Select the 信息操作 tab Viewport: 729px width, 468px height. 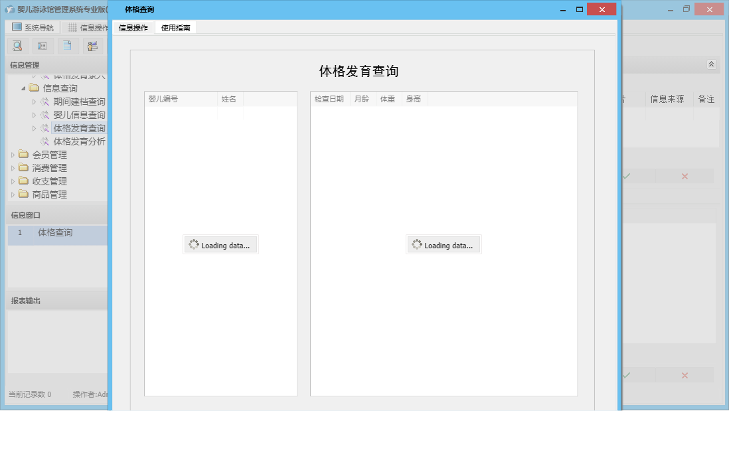point(133,27)
